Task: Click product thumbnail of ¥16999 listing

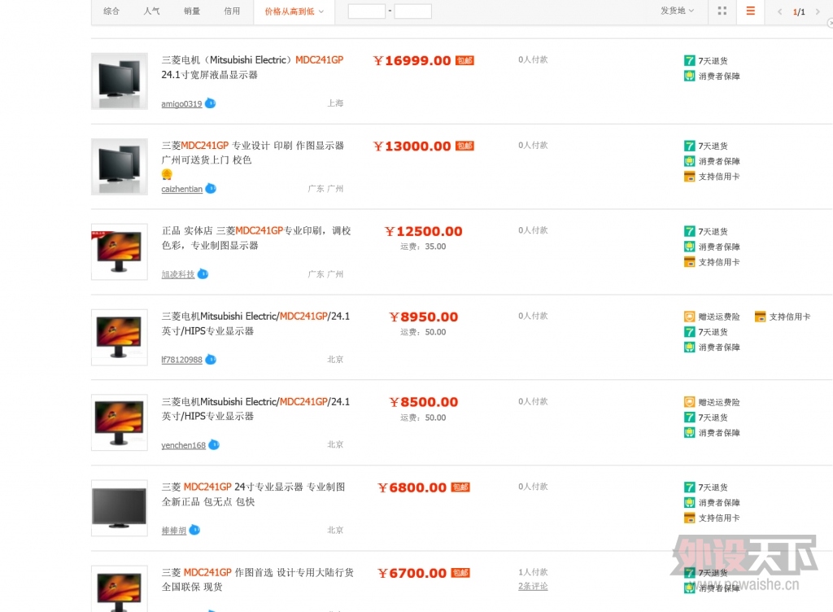Action: [120, 81]
